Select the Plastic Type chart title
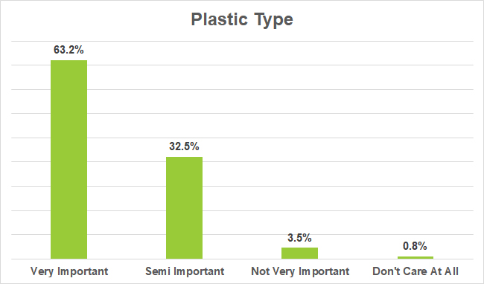This screenshot has width=484, height=284. point(242,20)
